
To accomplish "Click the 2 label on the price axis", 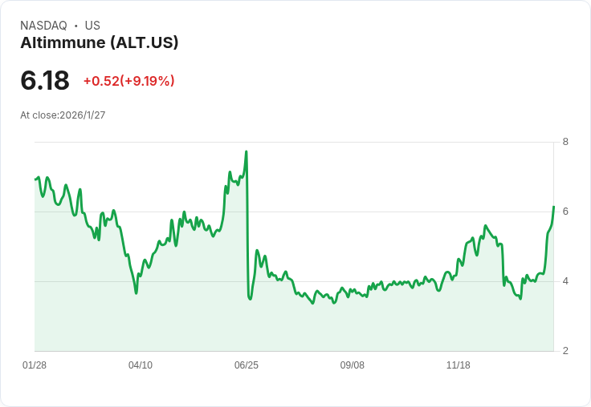I will 565,351.
